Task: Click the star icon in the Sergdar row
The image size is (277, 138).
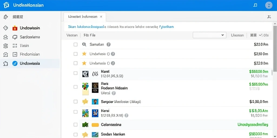Action: [x=85, y=102]
